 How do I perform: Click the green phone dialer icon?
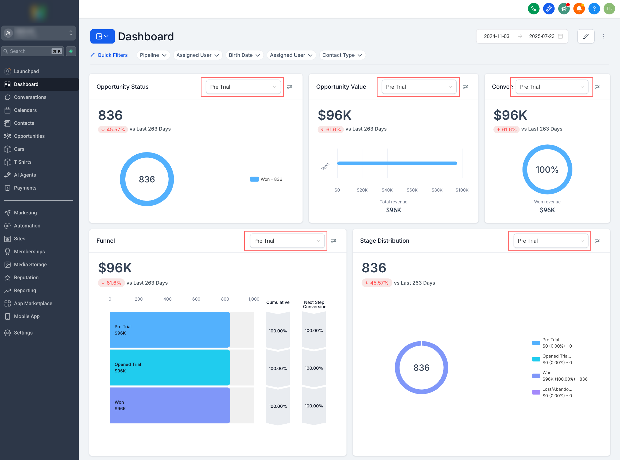pyautogui.click(x=533, y=9)
